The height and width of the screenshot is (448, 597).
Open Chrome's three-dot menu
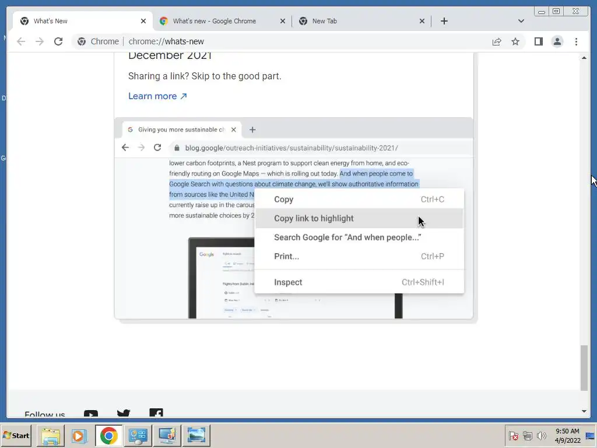[x=576, y=41]
